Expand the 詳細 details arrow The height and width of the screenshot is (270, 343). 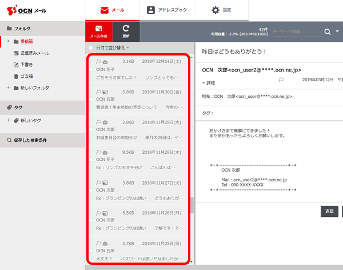coord(204,83)
